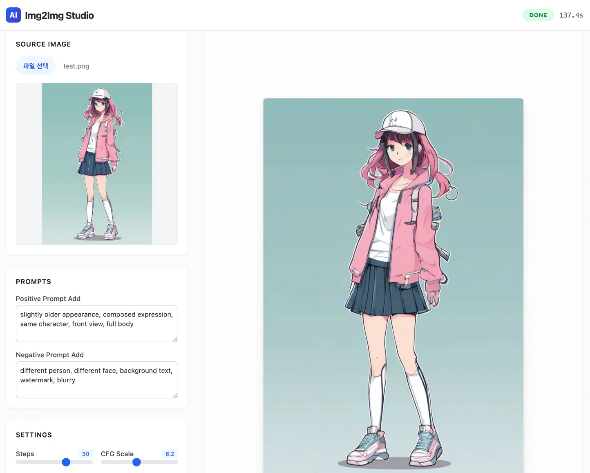590x473 pixels.
Task: Click the AI logo icon
Action: (13, 15)
